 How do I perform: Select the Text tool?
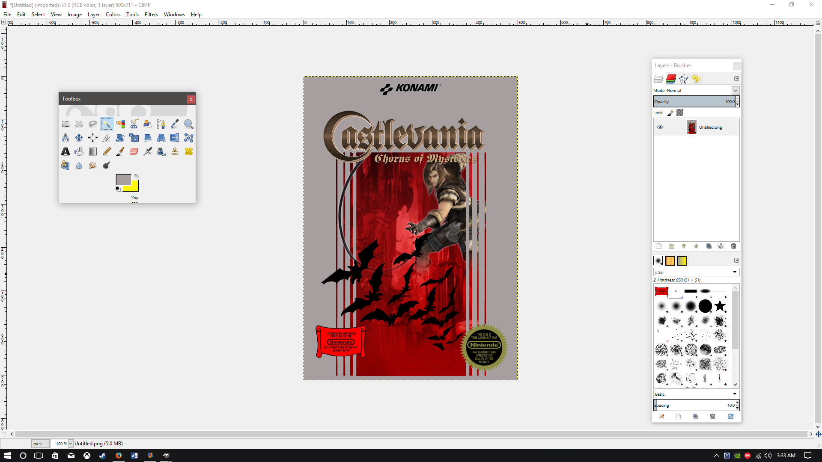pyautogui.click(x=66, y=151)
